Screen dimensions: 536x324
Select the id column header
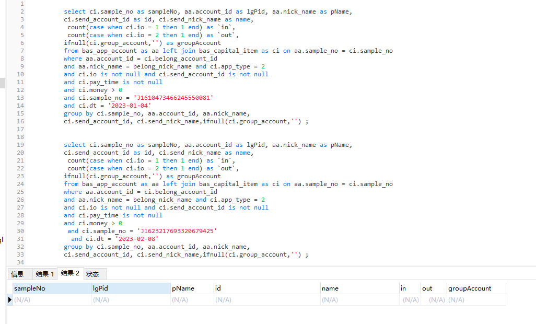(266, 288)
